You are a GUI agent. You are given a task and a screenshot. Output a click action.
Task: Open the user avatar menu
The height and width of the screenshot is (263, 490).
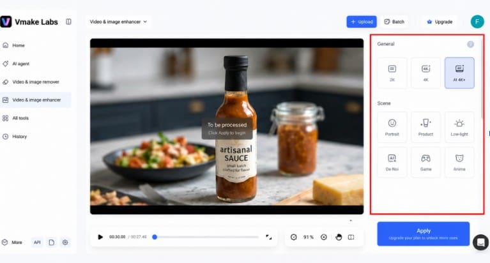[477, 22]
